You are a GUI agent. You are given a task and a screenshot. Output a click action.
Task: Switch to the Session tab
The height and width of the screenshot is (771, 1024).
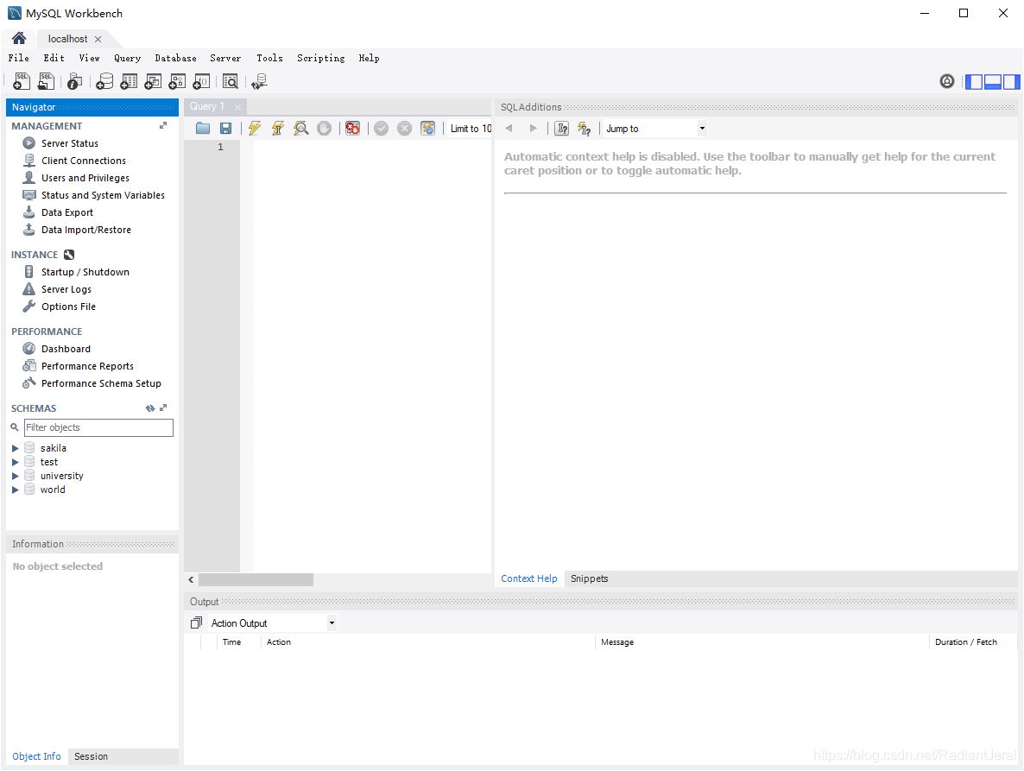(91, 756)
